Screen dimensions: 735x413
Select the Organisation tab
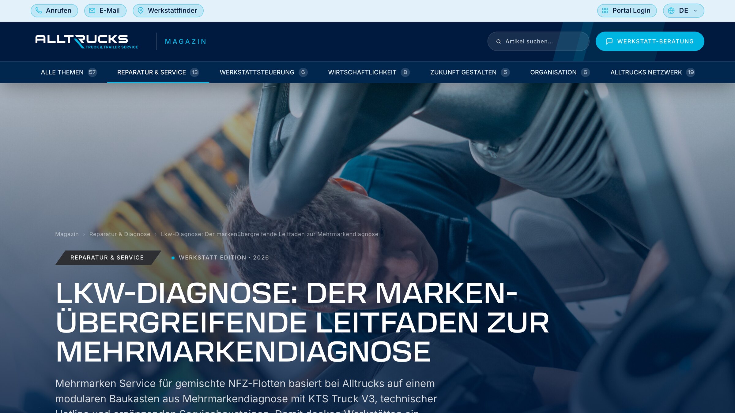(560, 72)
